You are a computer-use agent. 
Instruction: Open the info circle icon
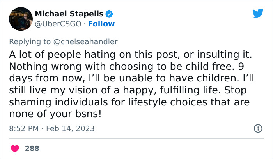tap(258, 128)
